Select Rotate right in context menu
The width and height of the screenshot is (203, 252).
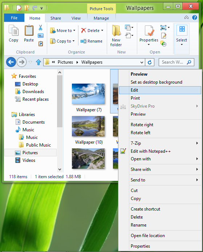142,125
